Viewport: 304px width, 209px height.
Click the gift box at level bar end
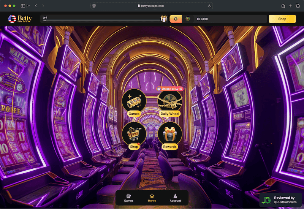164,19
